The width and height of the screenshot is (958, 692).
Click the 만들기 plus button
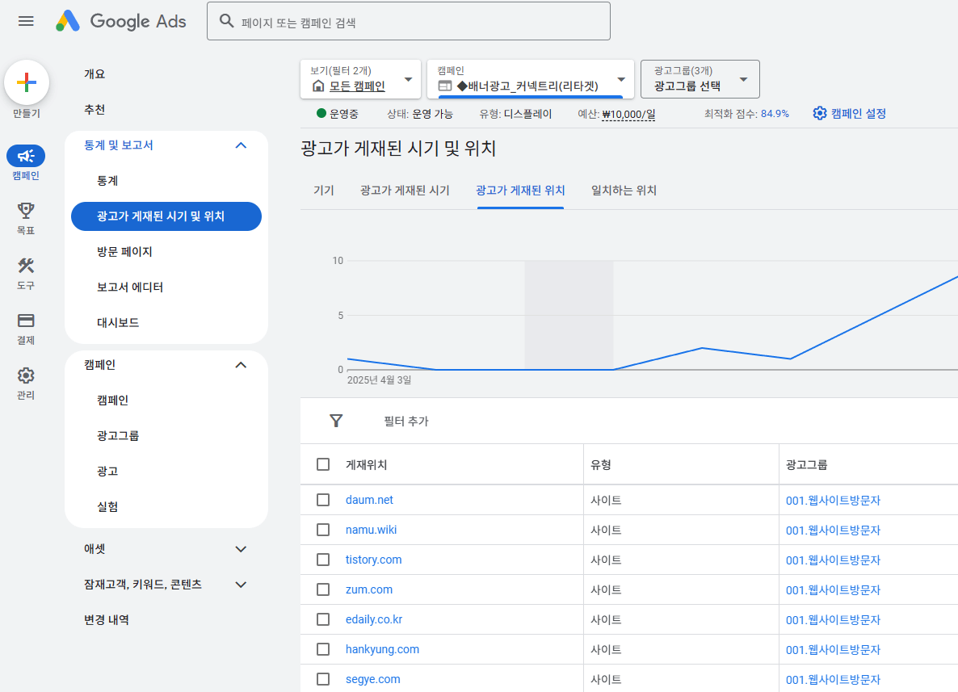coord(27,82)
